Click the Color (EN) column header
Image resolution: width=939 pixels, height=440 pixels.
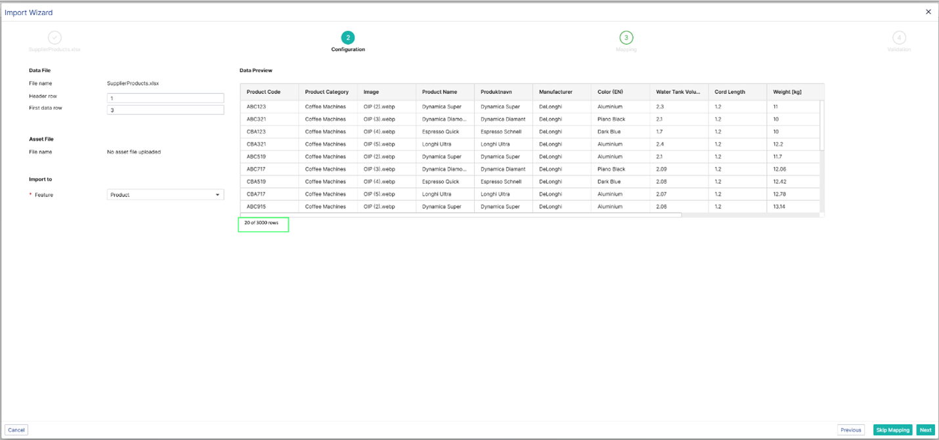pyautogui.click(x=620, y=92)
